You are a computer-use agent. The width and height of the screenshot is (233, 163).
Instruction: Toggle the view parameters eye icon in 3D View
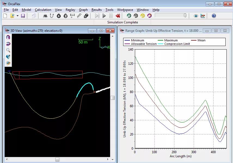tap(8, 63)
